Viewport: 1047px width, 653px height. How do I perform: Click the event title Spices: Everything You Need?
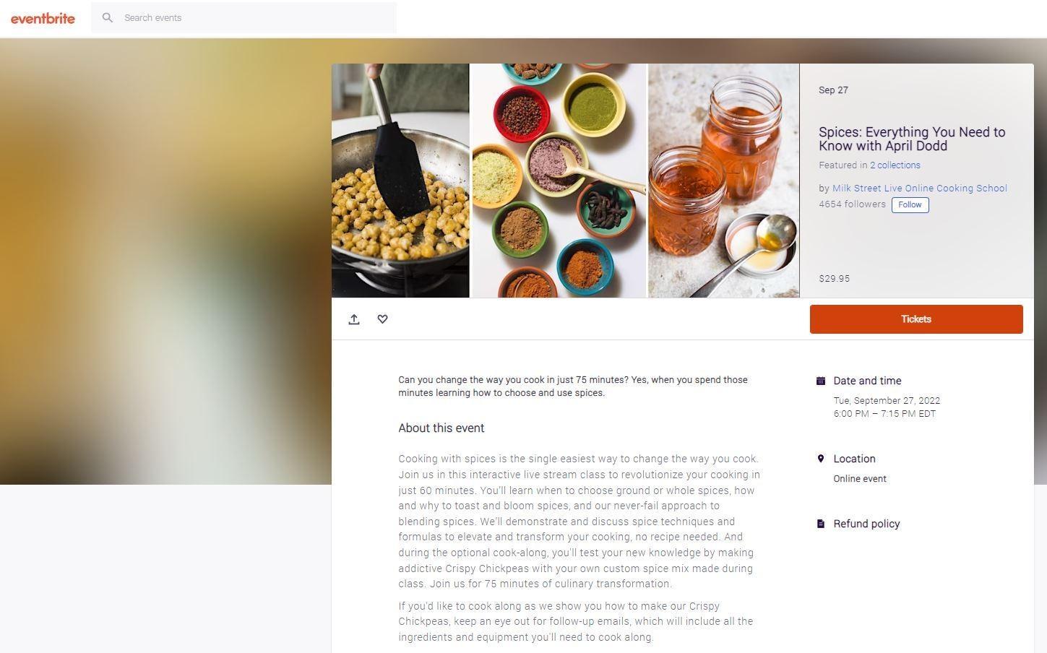(x=911, y=139)
